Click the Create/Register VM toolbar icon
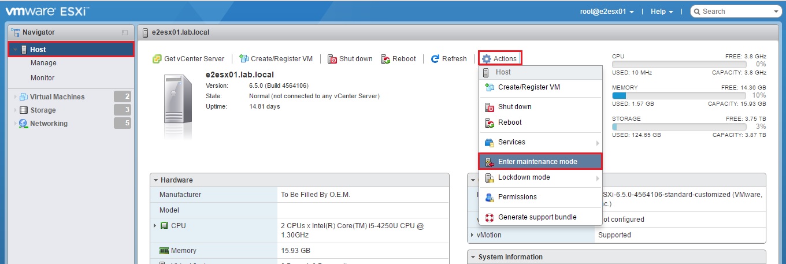Viewport: 786px width, 264px height. (244, 59)
